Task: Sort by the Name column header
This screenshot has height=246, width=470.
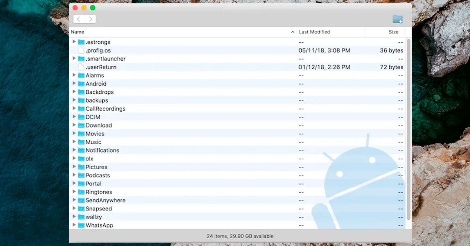Action: [x=183, y=32]
